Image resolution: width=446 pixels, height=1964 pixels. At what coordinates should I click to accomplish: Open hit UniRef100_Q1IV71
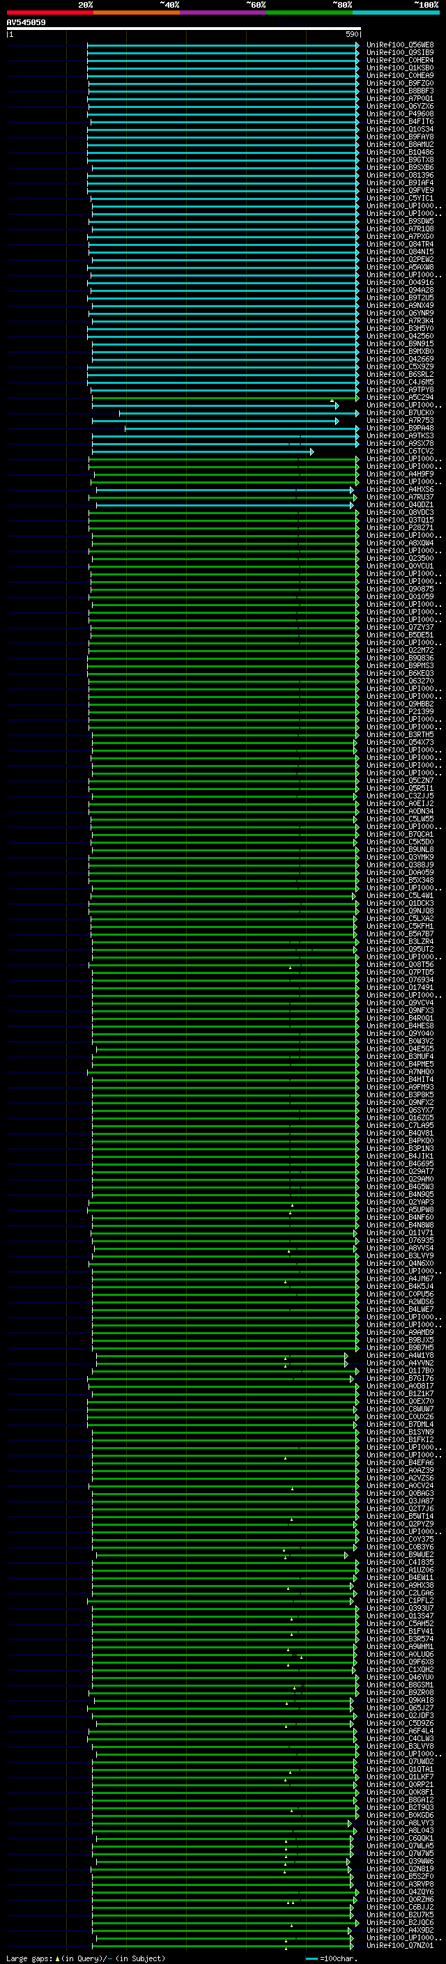[x=400, y=1233]
